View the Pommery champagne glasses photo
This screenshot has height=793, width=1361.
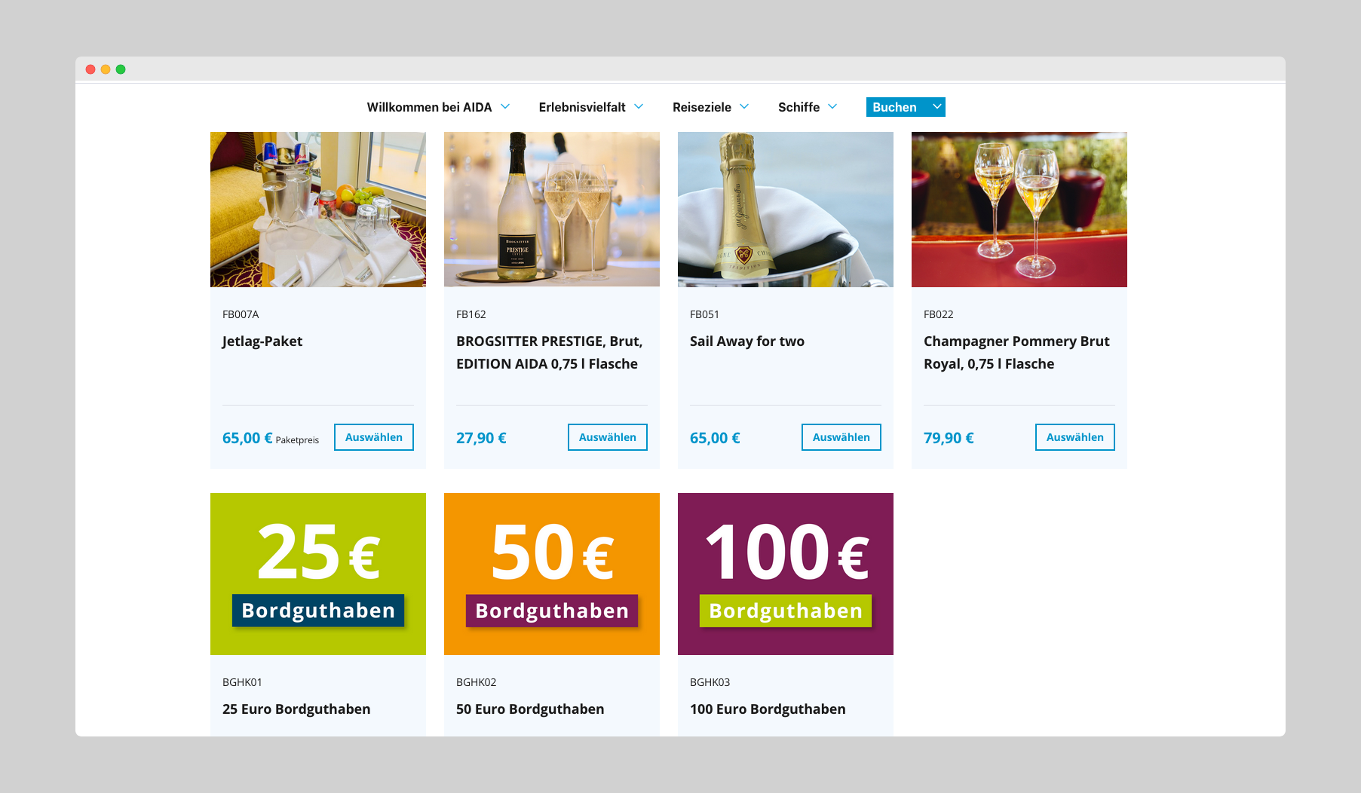1019,210
